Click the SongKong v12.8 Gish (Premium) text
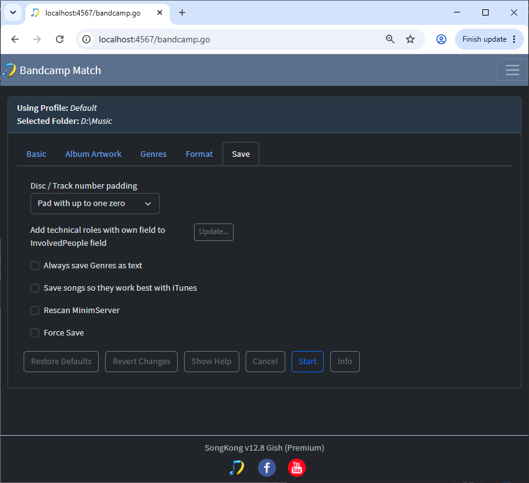This screenshot has height=483, width=529. pyautogui.click(x=264, y=448)
